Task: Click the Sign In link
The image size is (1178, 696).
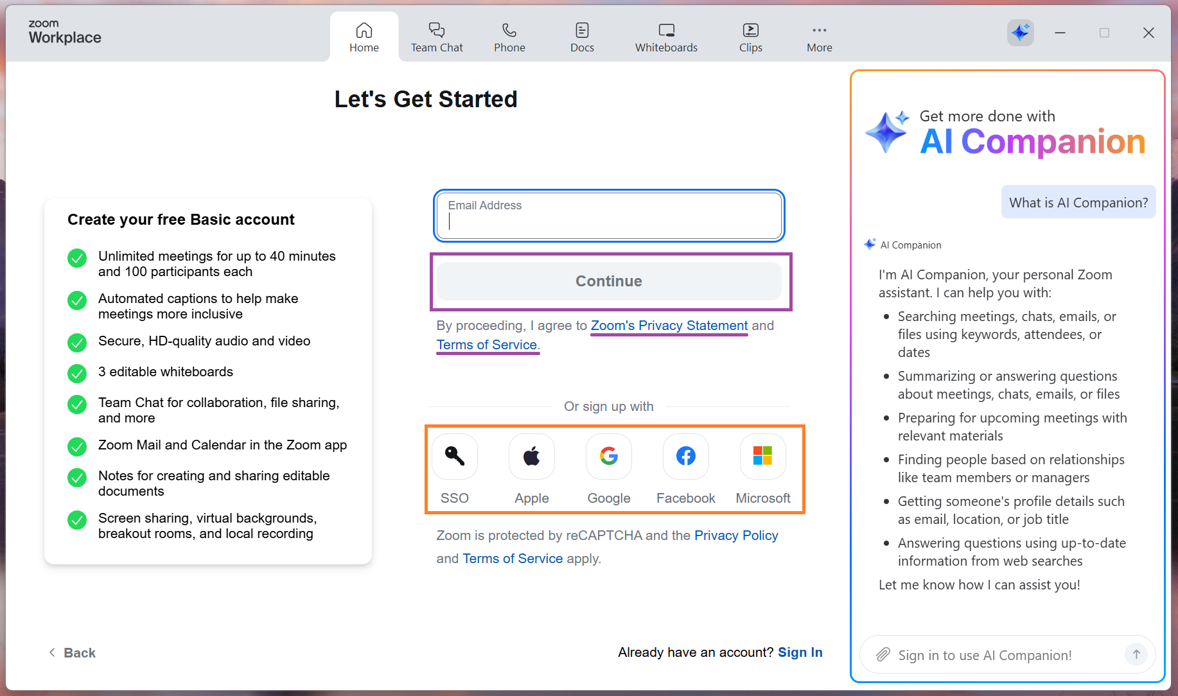Action: tap(800, 652)
